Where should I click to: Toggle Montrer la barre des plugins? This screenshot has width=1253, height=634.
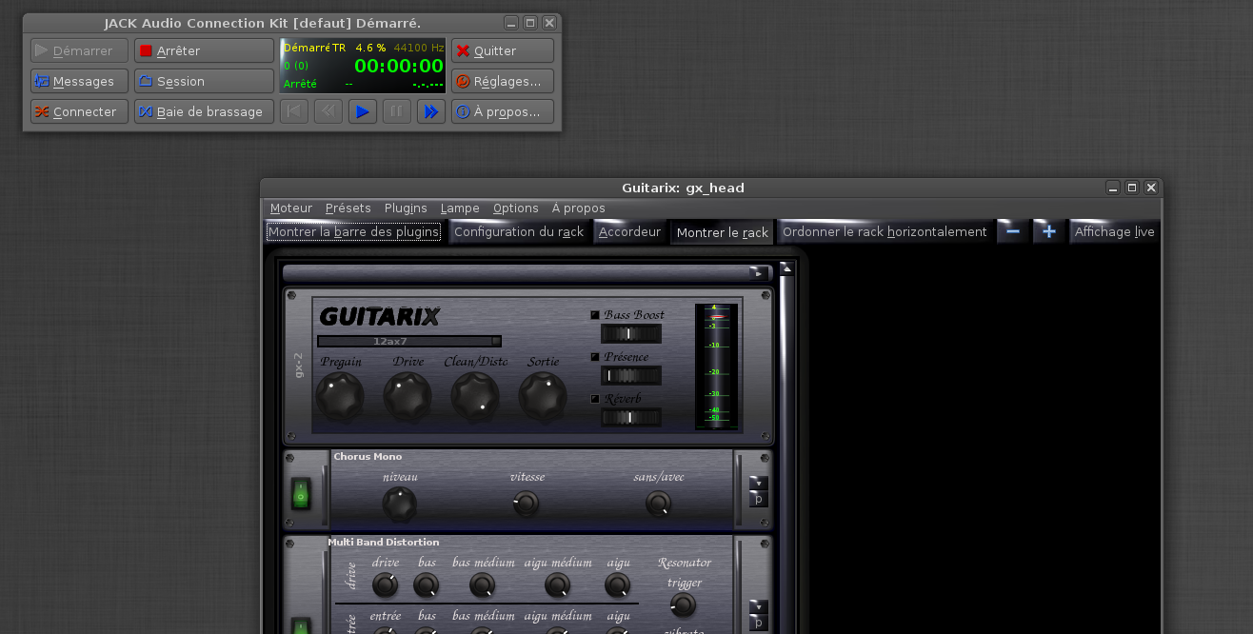pos(354,232)
